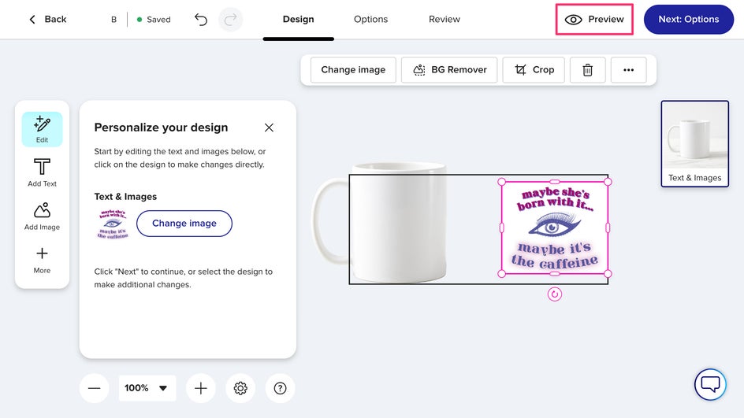Open help question mark icon

tap(280, 388)
